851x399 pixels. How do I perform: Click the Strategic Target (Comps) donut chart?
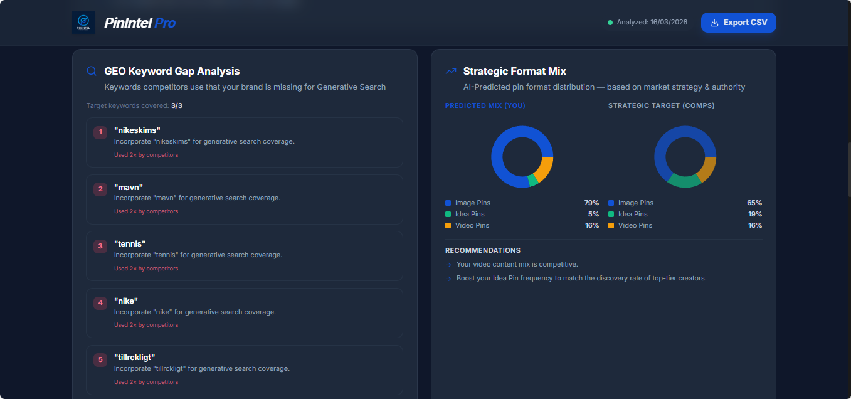tap(685, 157)
